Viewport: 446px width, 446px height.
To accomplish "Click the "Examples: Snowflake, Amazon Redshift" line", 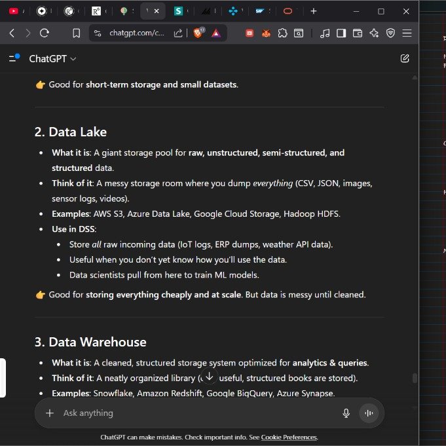I will tap(193, 393).
